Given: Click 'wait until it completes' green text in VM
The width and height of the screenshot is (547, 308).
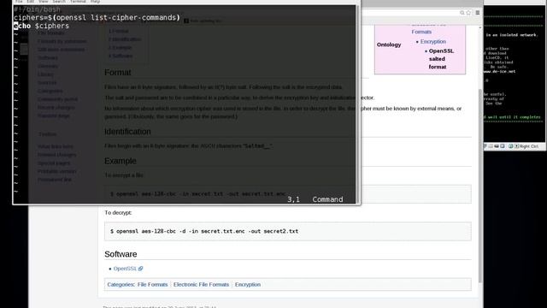Looking at the screenshot, I should (x=515, y=117).
